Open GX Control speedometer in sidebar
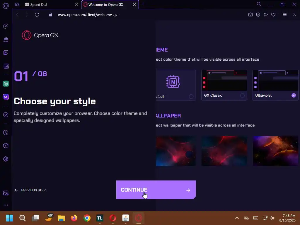The height and width of the screenshot is (225, 300). [6, 26]
